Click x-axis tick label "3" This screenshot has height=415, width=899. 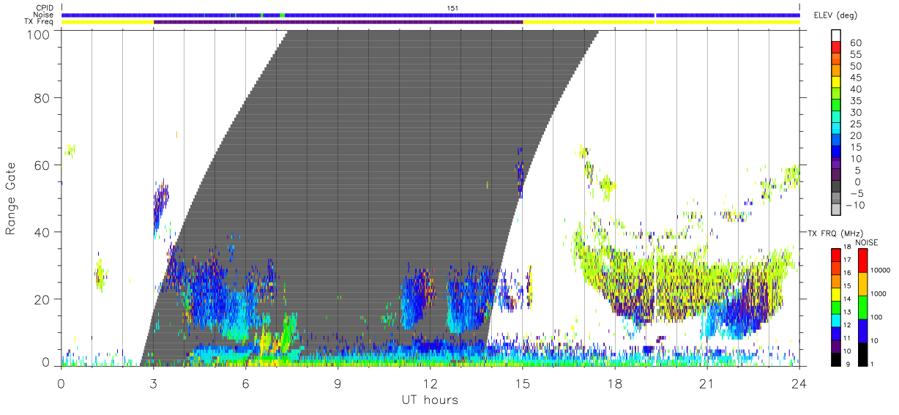(153, 384)
